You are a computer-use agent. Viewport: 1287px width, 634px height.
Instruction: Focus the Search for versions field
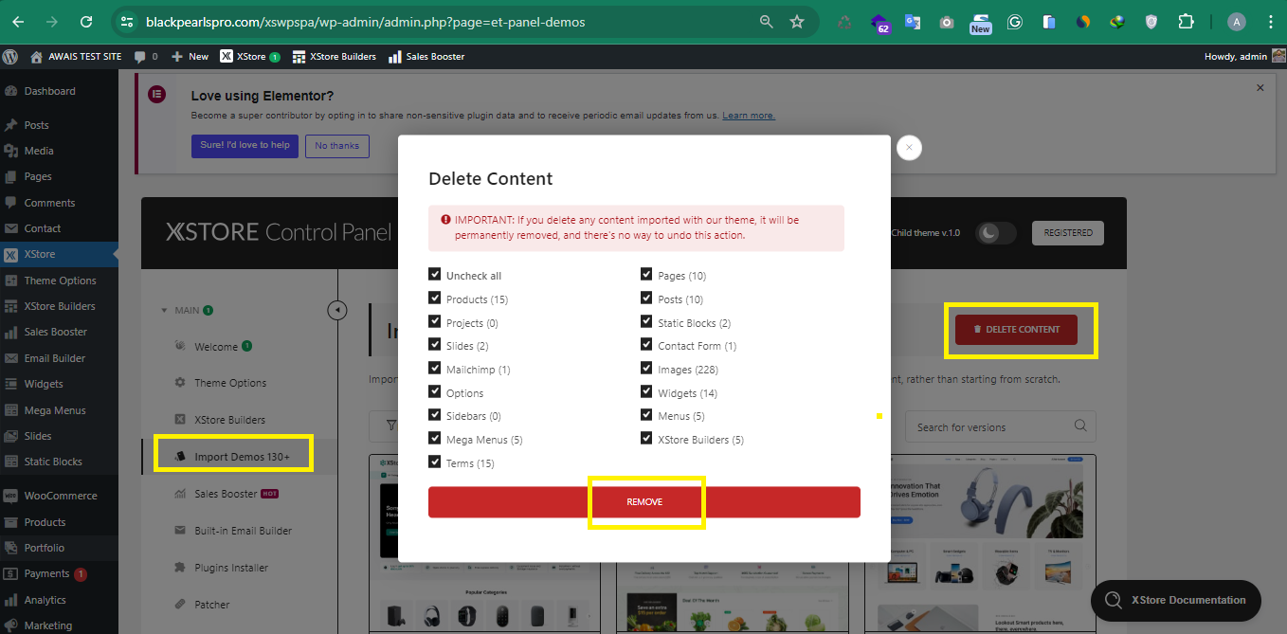(x=1001, y=427)
